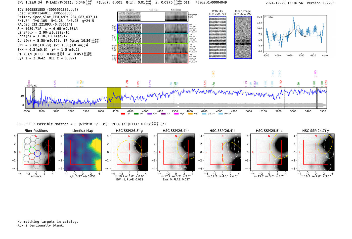Open the HSC SSP(26.4) r image

click(176, 152)
